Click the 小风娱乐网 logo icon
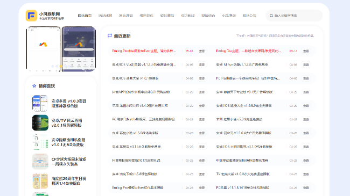Viewport: 350px width, 196px height. click(31, 16)
